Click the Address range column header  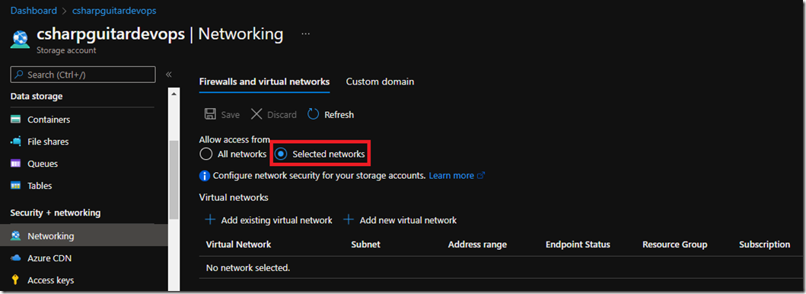(x=477, y=244)
